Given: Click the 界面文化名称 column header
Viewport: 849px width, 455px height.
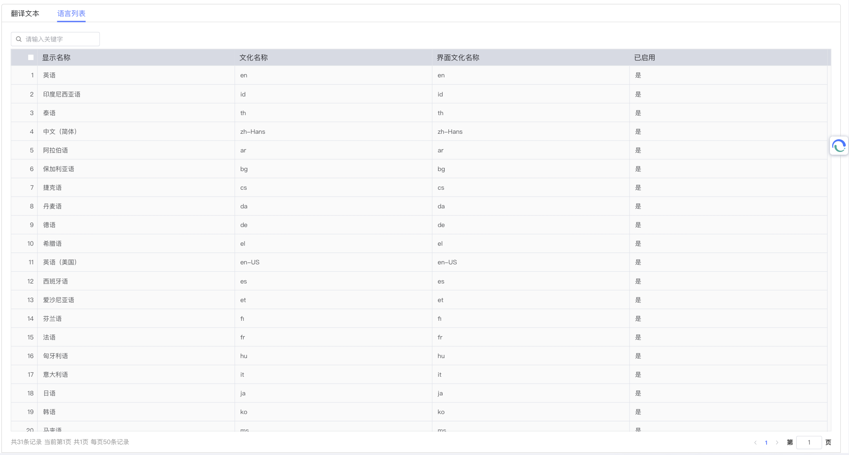Looking at the screenshot, I should tap(458, 57).
